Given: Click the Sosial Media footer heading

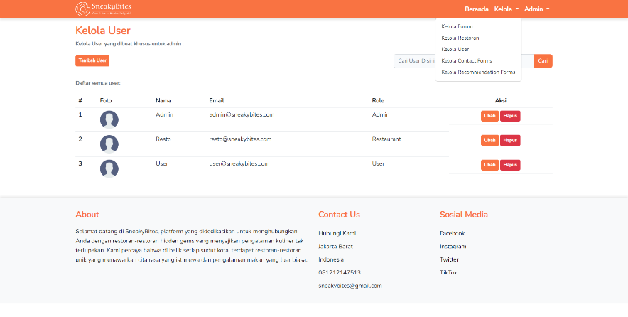Looking at the screenshot, I should click(x=464, y=215).
